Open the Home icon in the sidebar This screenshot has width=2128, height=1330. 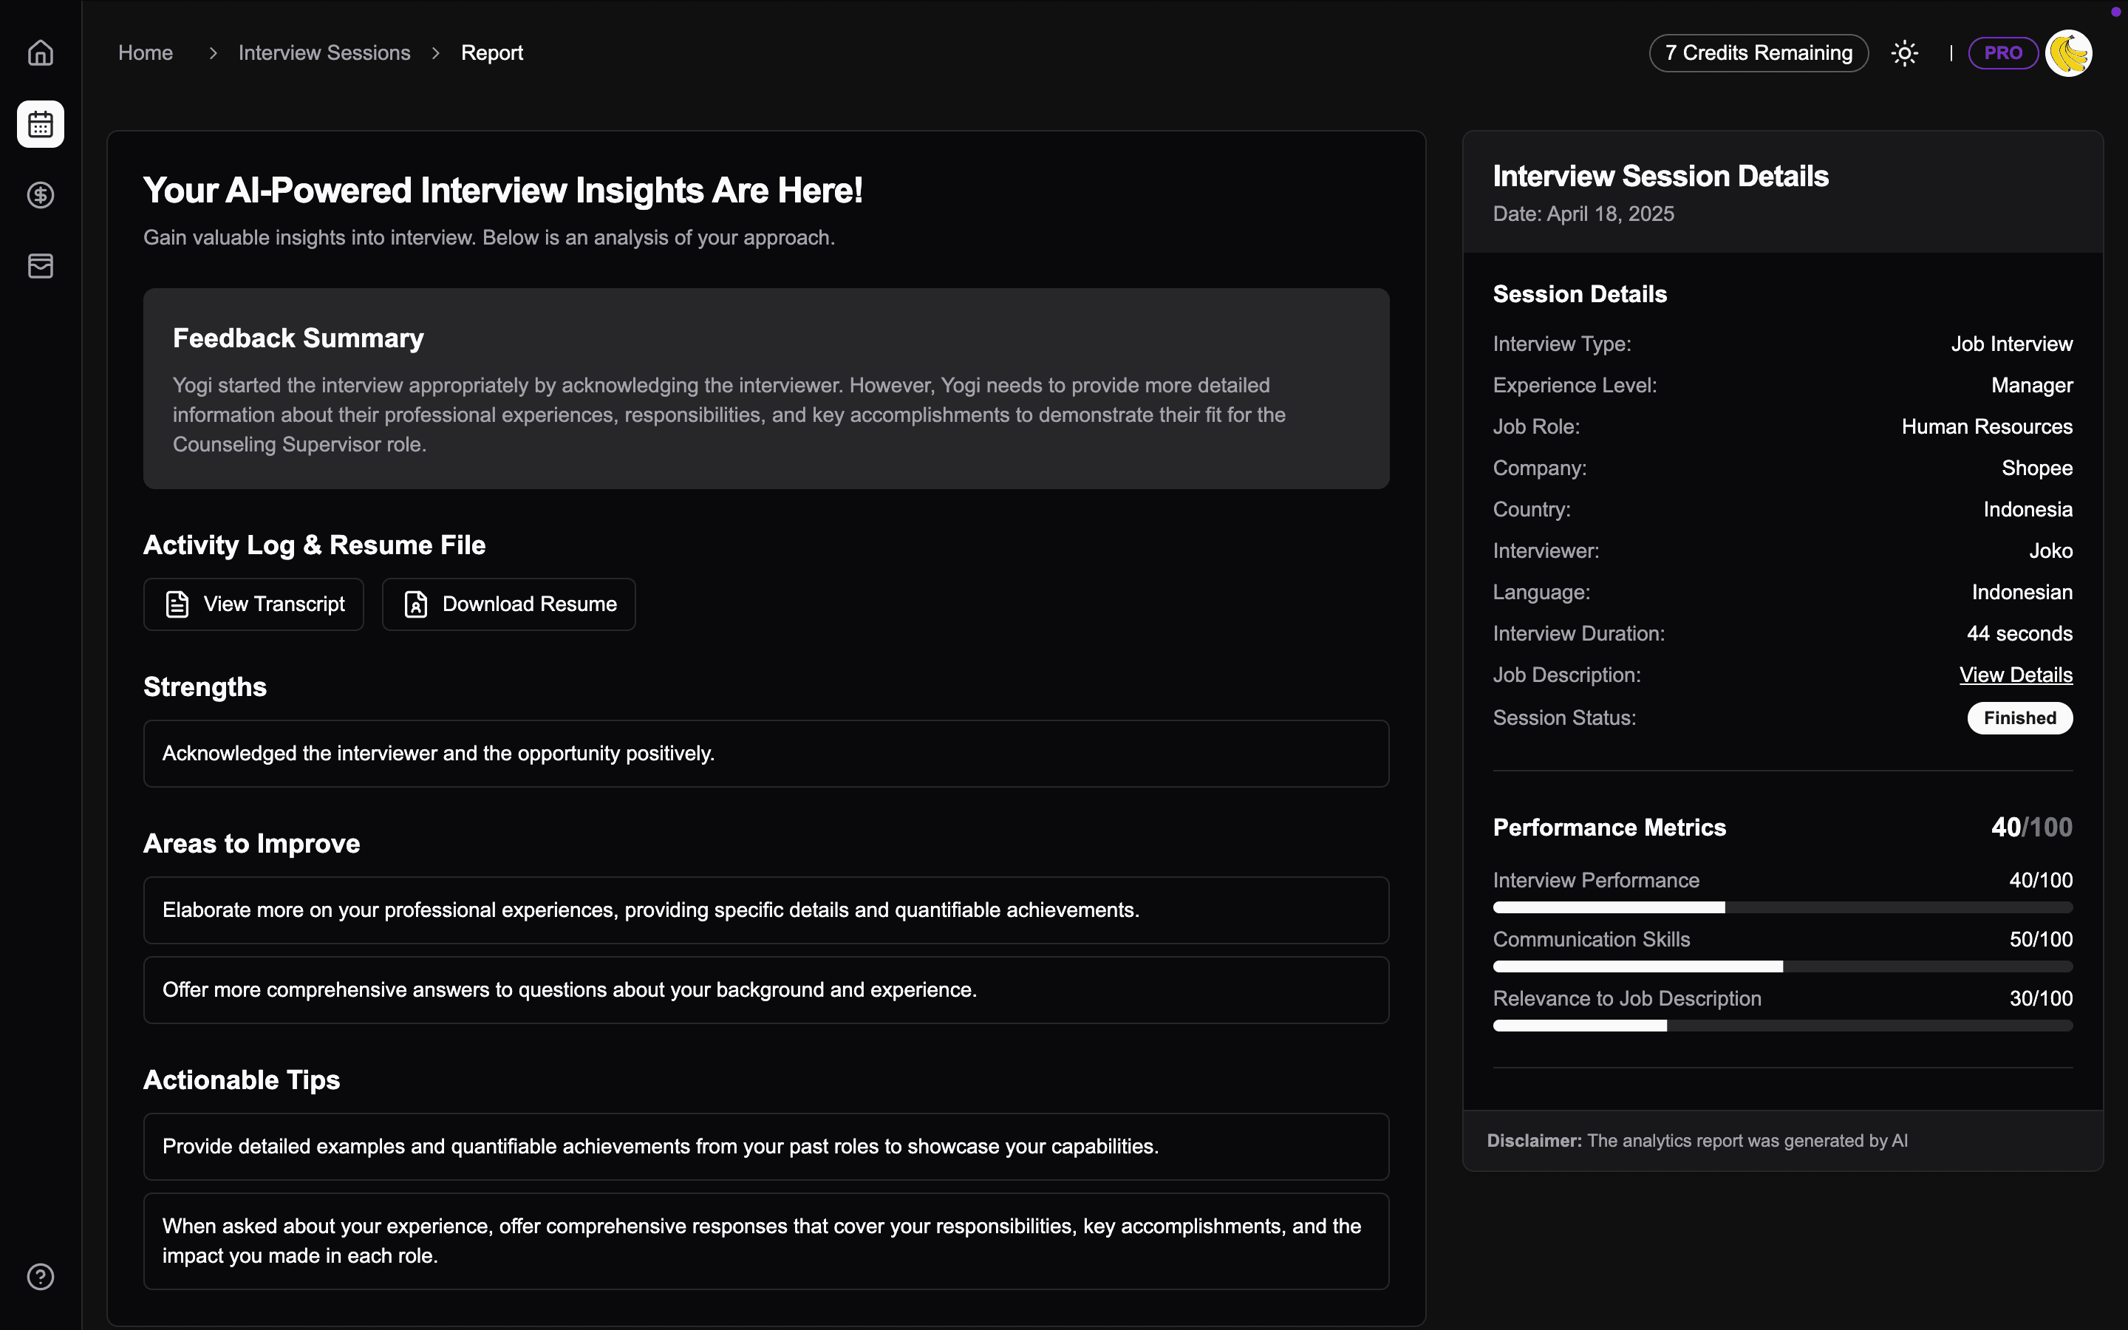click(40, 52)
